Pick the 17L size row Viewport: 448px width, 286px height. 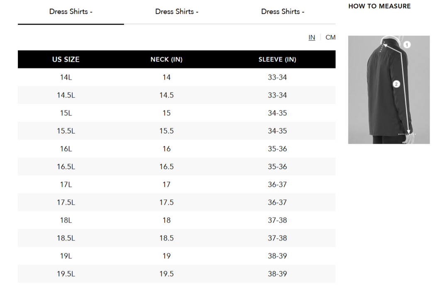[x=66, y=184]
